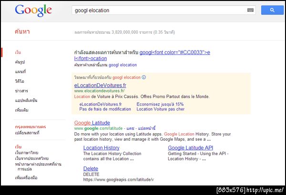Select 'หน้าภาษาต่างประเทศที่ผ่านการแปล' filter
This screenshot has width=286, height=195.
coord(38,166)
